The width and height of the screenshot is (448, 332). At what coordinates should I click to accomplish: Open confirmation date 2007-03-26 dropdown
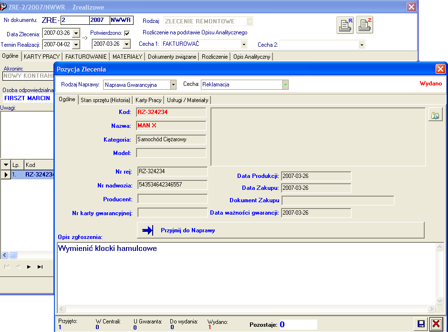pyautogui.click(x=126, y=44)
